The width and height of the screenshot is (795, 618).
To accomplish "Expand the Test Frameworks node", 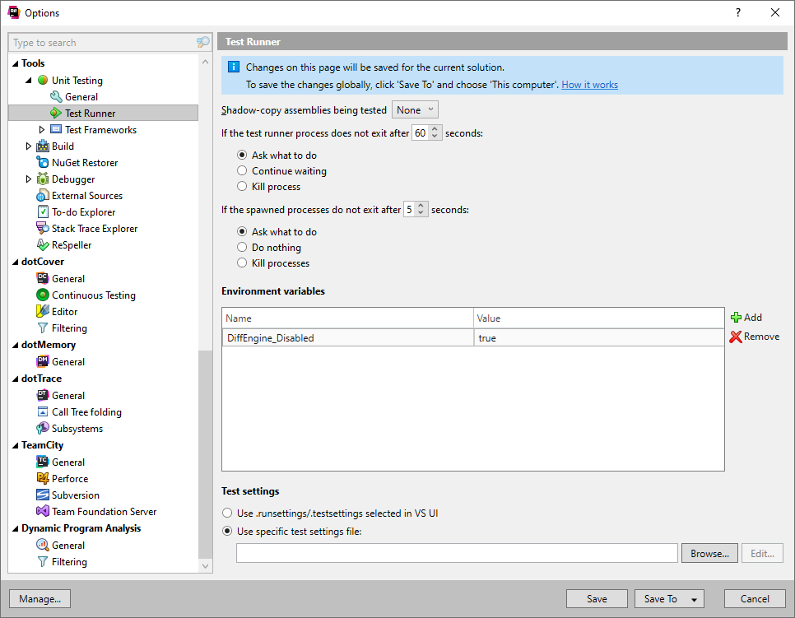I will pyautogui.click(x=42, y=130).
